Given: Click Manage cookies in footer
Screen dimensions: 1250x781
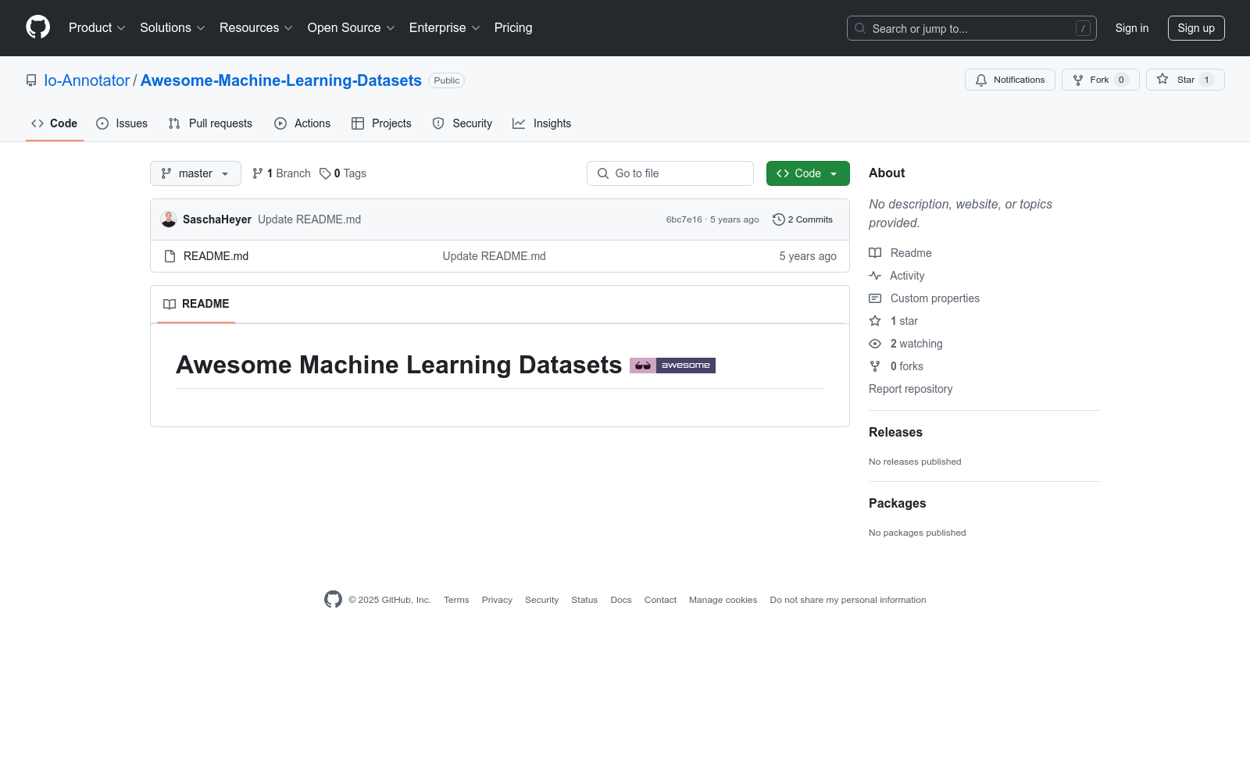Looking at the screenshot, I should tap(723, 600).
